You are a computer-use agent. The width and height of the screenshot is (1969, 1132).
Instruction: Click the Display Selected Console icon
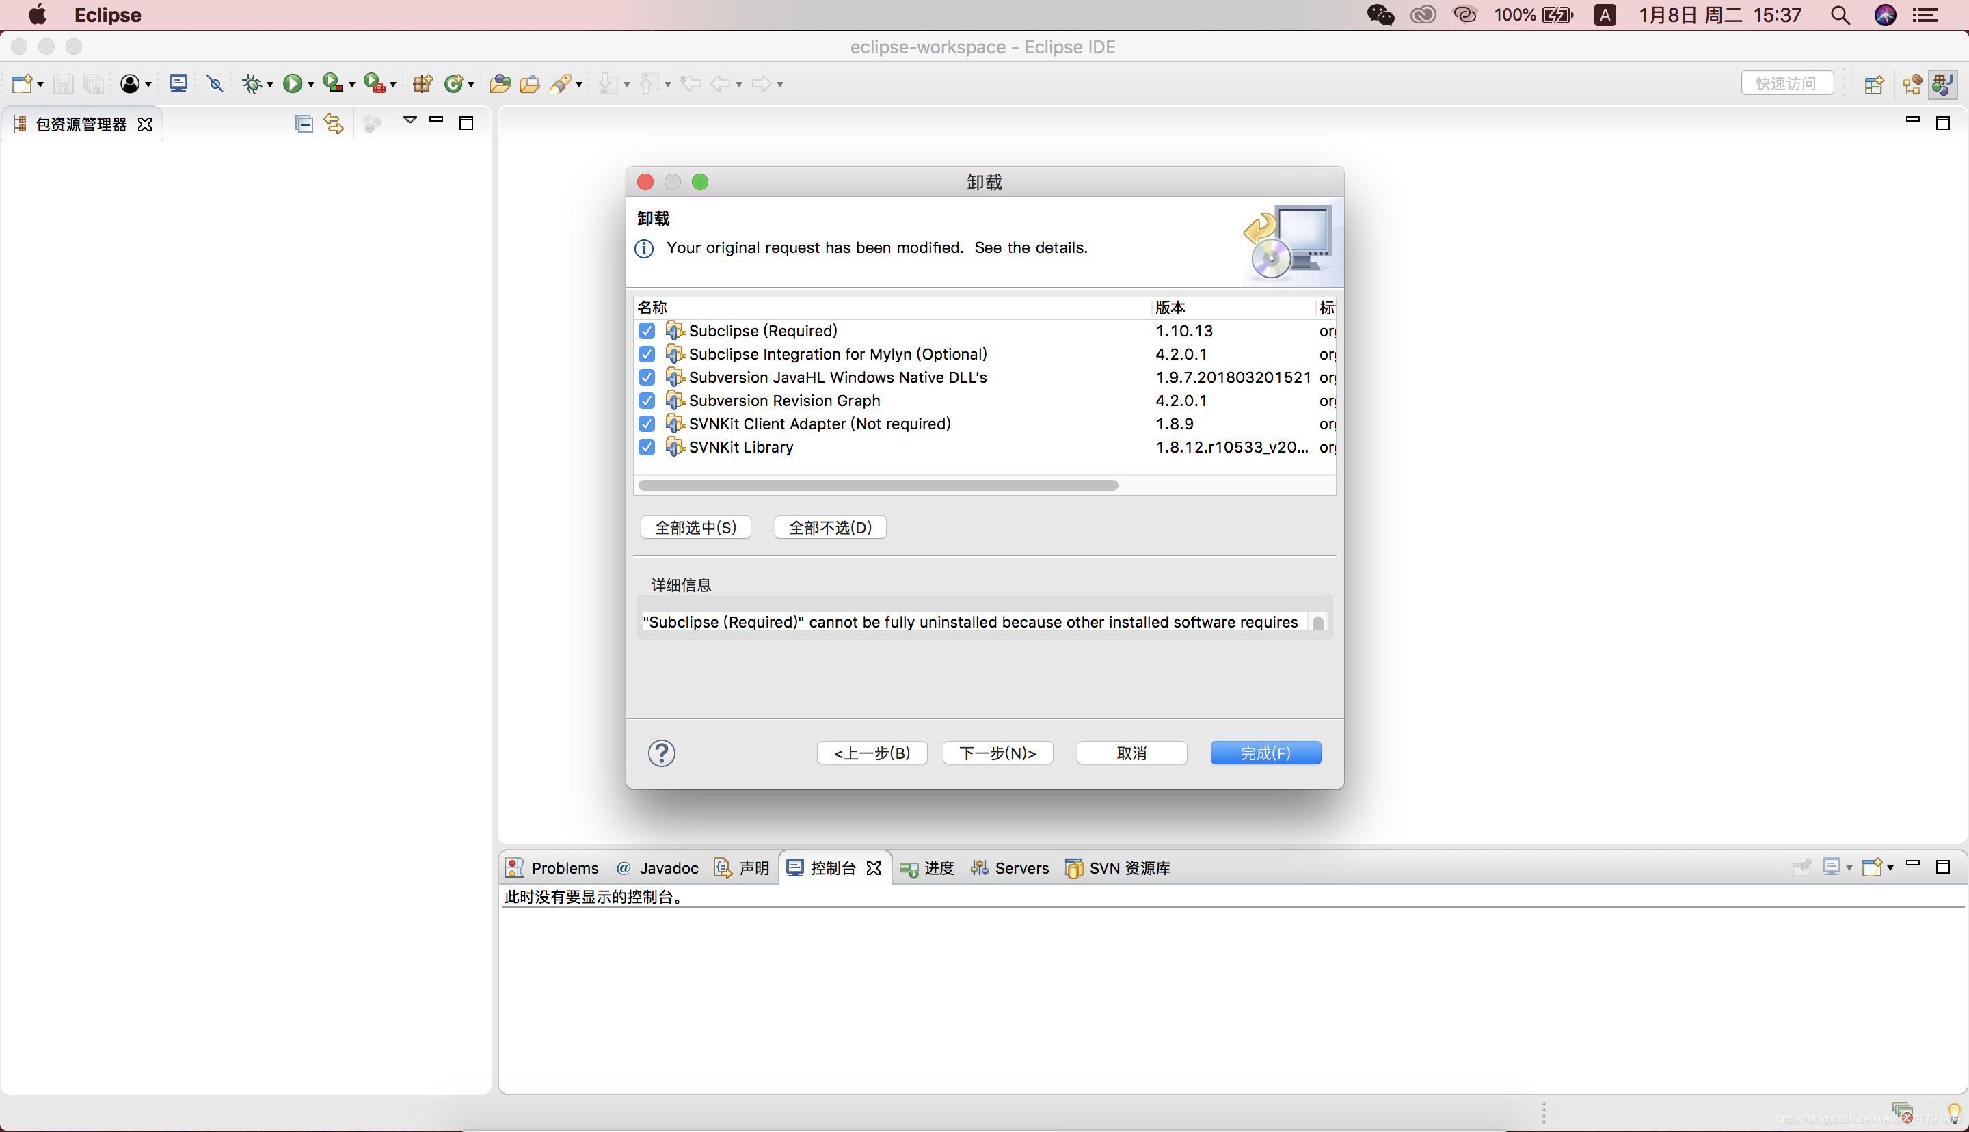click(1832, 867)
